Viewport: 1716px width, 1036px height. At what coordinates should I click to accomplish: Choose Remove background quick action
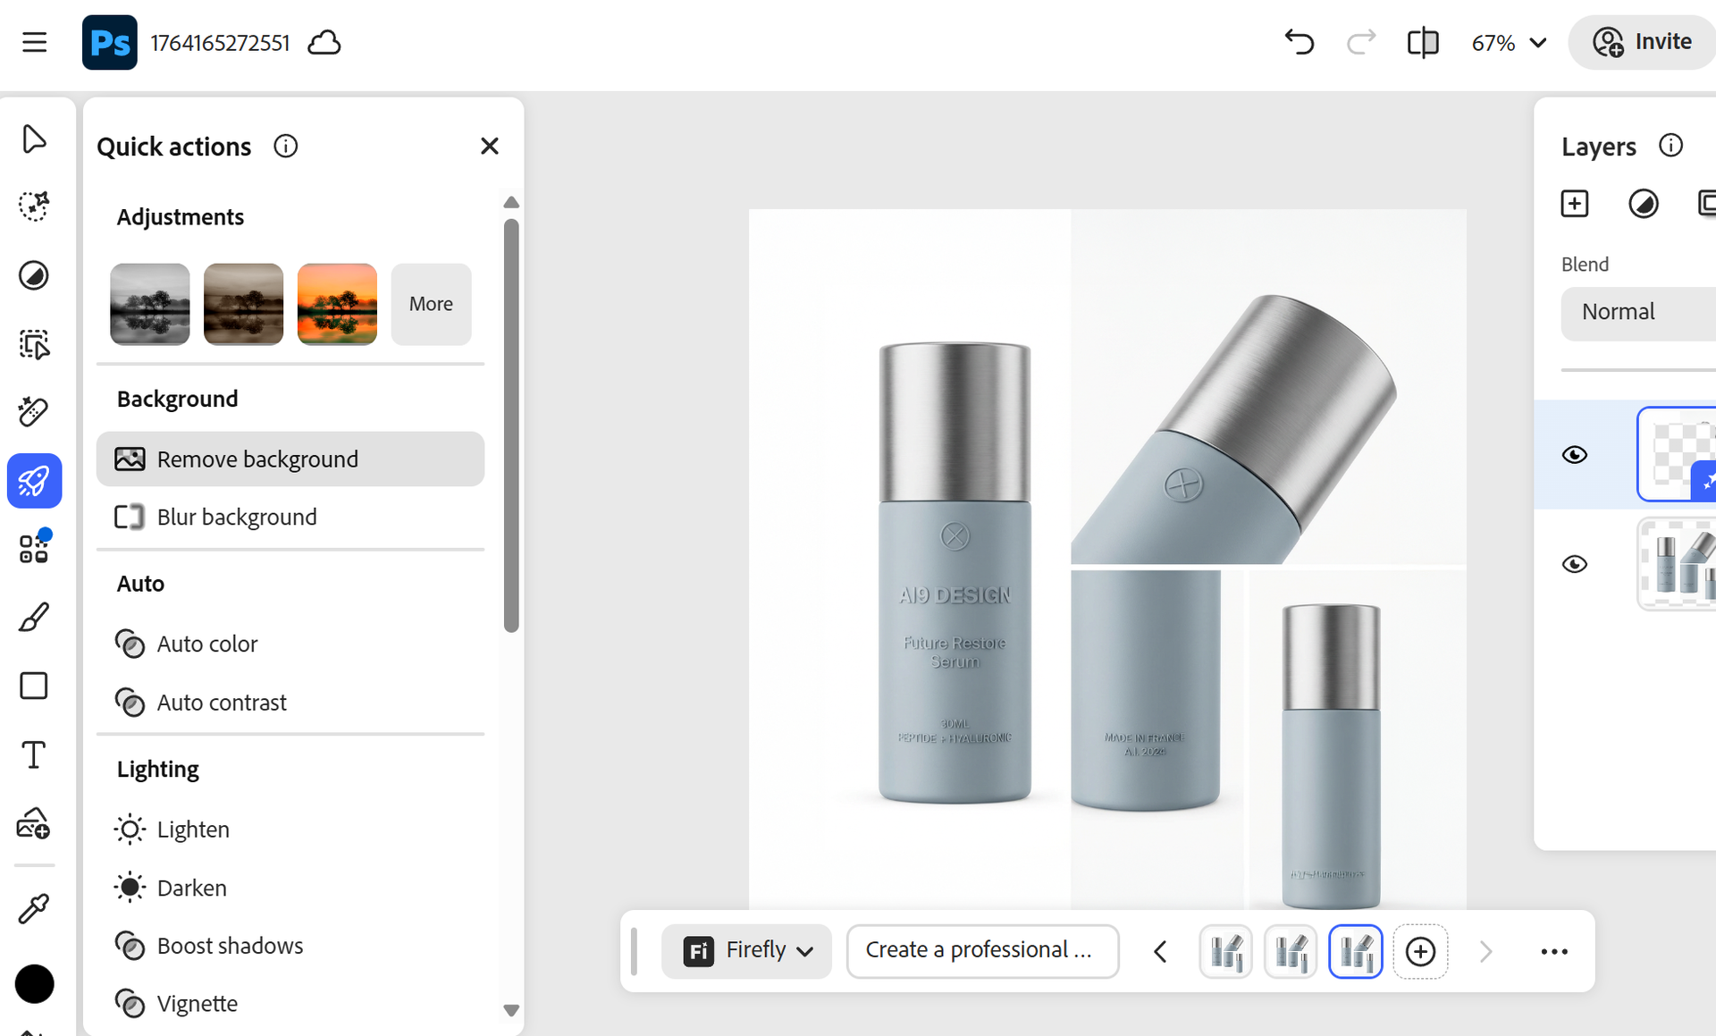coord(290,459)
